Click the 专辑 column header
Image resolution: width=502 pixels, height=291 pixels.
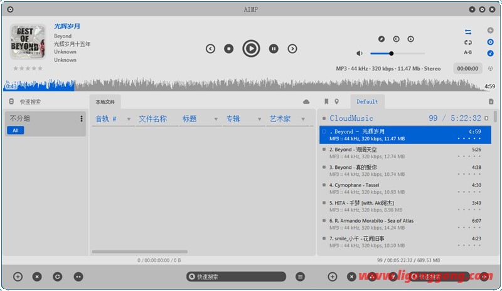tap(233, 119)
